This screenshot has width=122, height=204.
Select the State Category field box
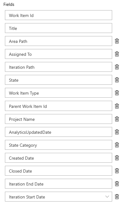point(59,145)
